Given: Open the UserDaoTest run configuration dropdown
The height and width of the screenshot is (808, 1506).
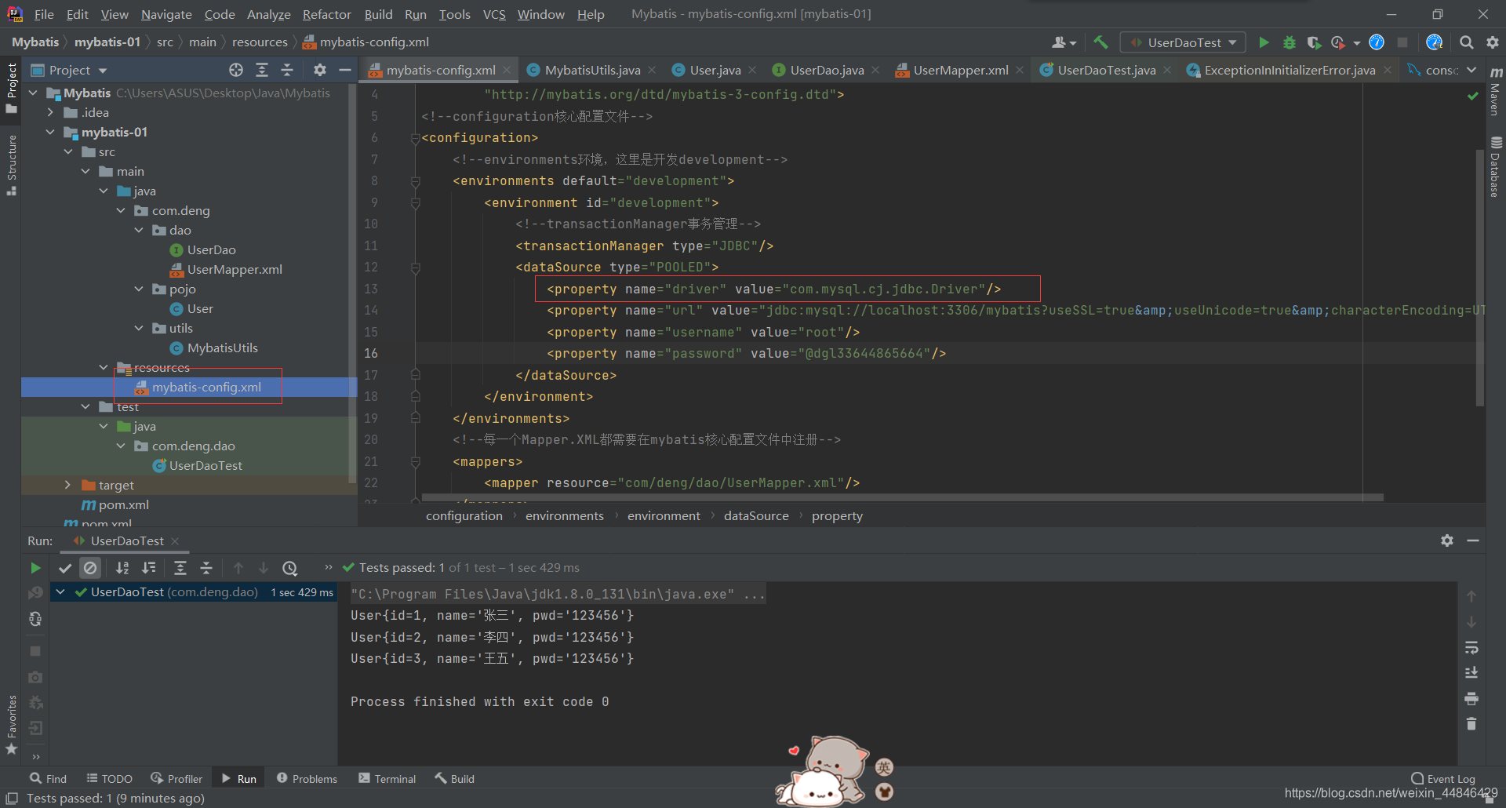Looking at the screenshot, I should coord(1184,42).
